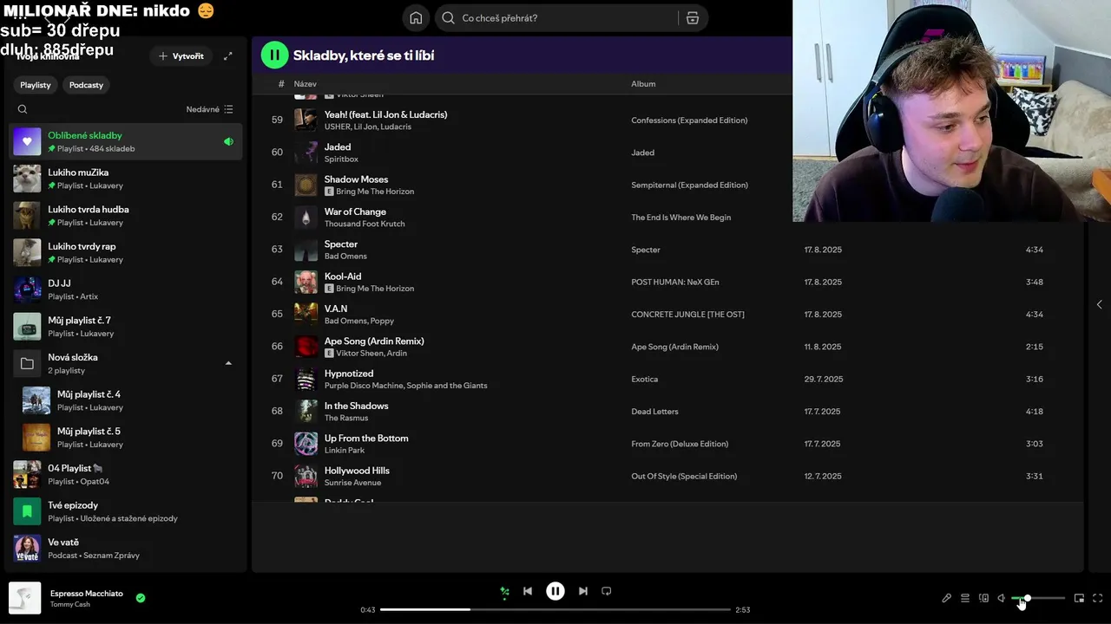Mute audio with speaker icon
Image resolution: width=1111 pixels, height=624 pixels.
(1002, 598)
